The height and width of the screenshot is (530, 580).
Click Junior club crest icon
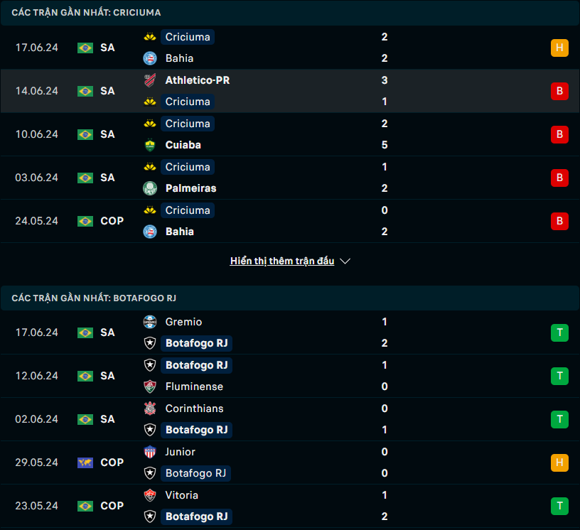pyautogui.click(x=150, y=452)
